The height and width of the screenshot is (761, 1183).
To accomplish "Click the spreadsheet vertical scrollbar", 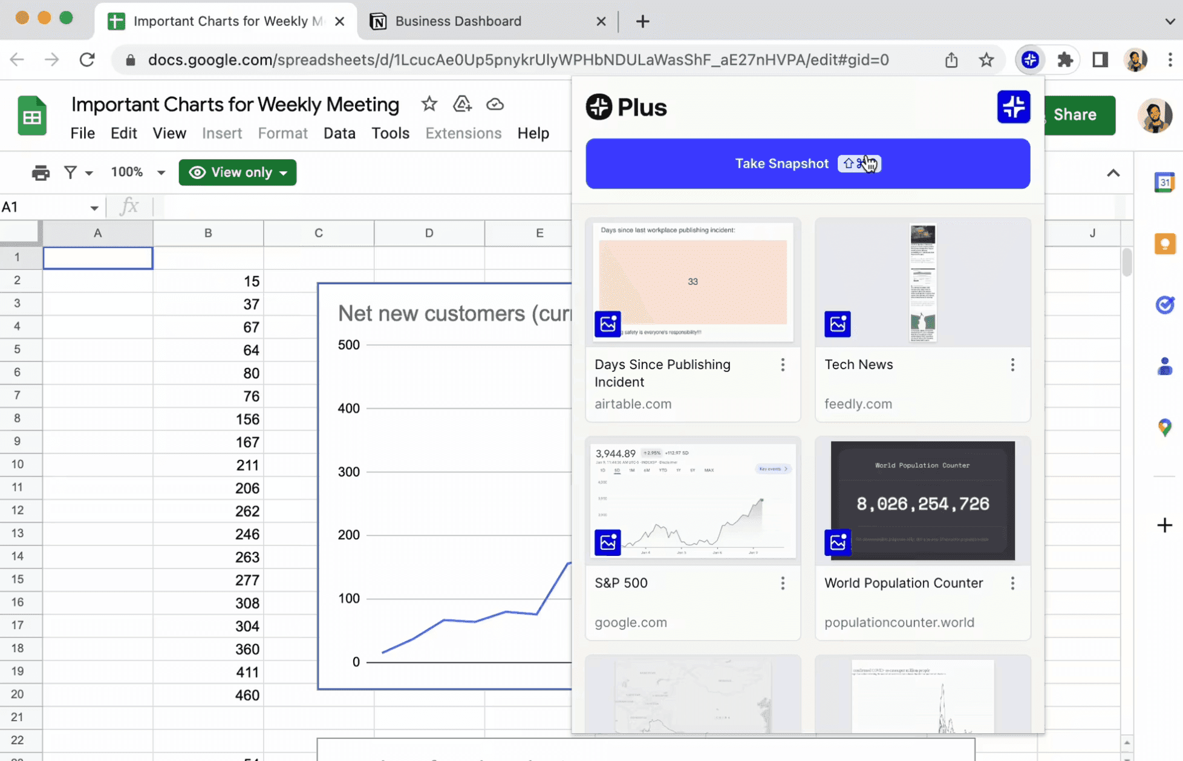I will coord(1126,263).
